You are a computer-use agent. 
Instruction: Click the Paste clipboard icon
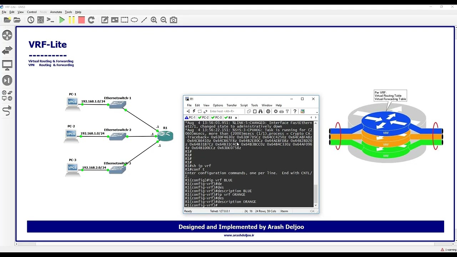(x=255, y=111)
